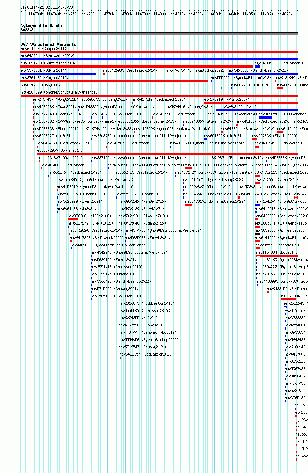Select nsv3953249 (Wenger2019) label
Viewport: 308px width, 473px height.
click(x=142, y=201)
